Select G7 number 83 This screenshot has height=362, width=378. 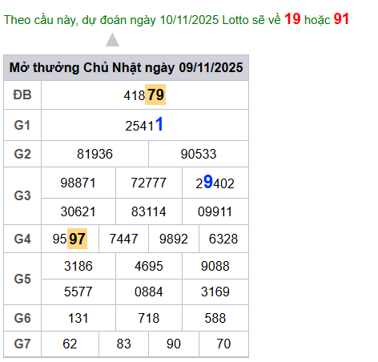coord(123,344)
